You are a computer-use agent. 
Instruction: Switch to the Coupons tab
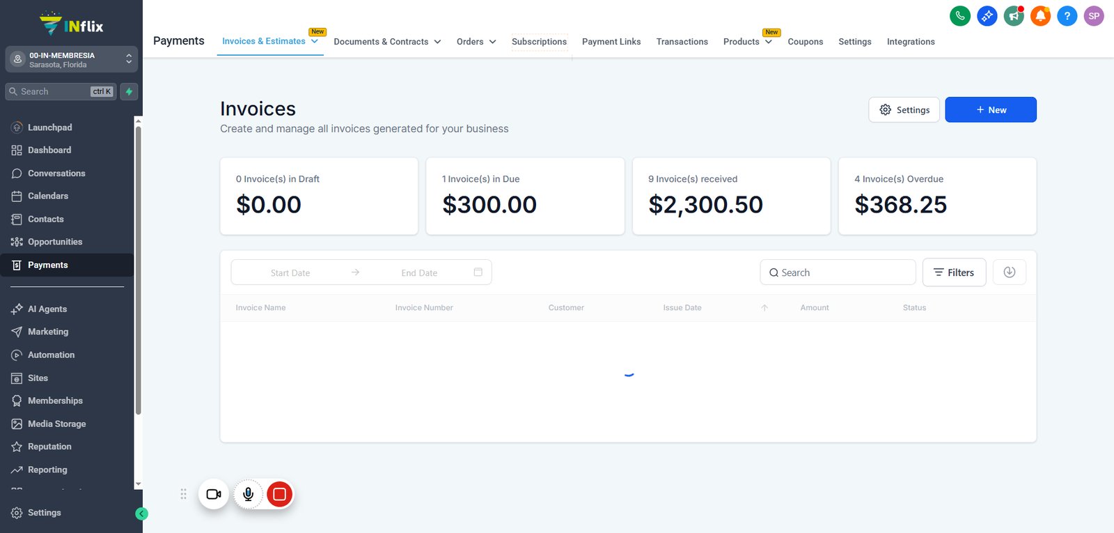806,42
